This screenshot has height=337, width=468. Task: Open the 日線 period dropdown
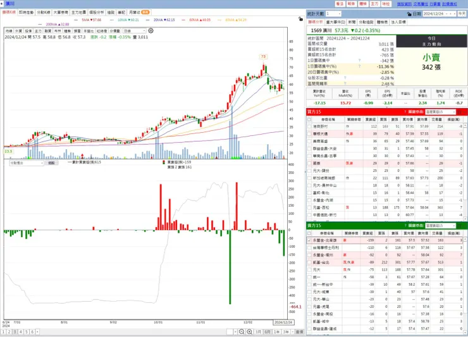click(x=134, y=31)
